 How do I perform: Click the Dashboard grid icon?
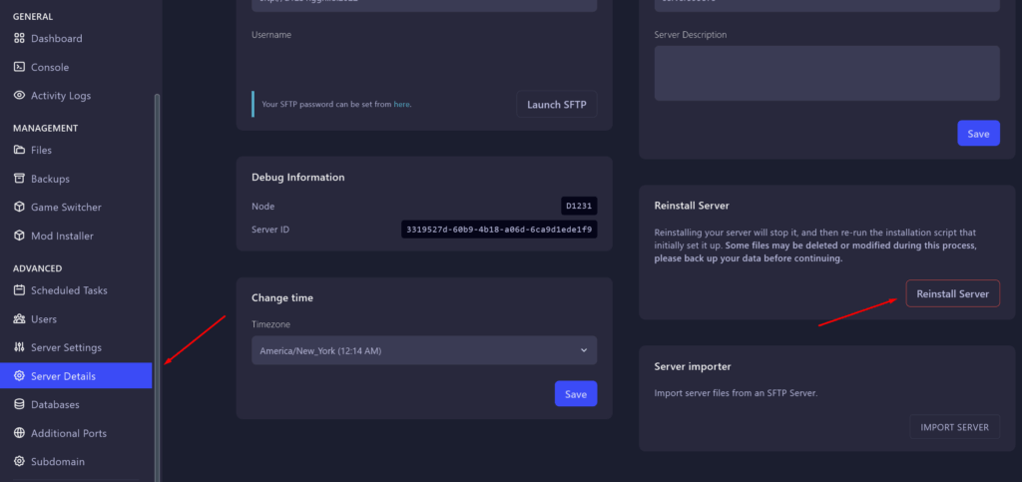coord(19,39)
